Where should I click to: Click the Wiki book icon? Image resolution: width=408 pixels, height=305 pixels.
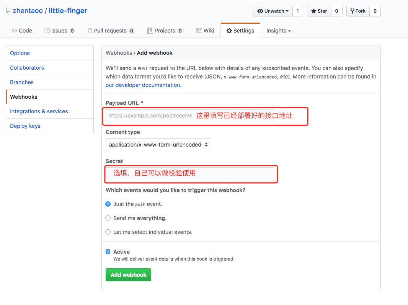[199, 31]
